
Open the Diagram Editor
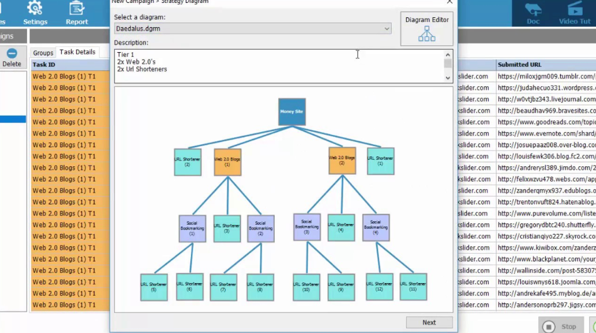[426, 29]
